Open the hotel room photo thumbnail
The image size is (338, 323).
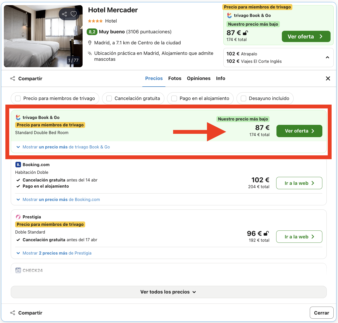(43, 36)
